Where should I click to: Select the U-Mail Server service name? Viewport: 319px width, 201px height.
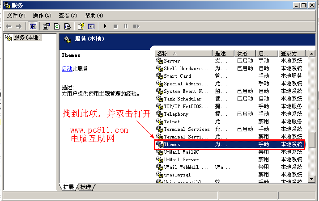pyautogui.click(x=187, y=160)
